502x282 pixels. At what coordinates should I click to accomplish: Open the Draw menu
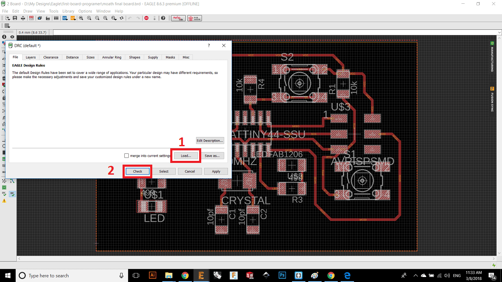[x=28, y=11]
